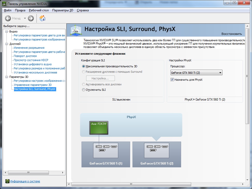The height and width of the screenshot is (189, 252).
Task: Click the Back arrow icon
Action: click(8, 18)
